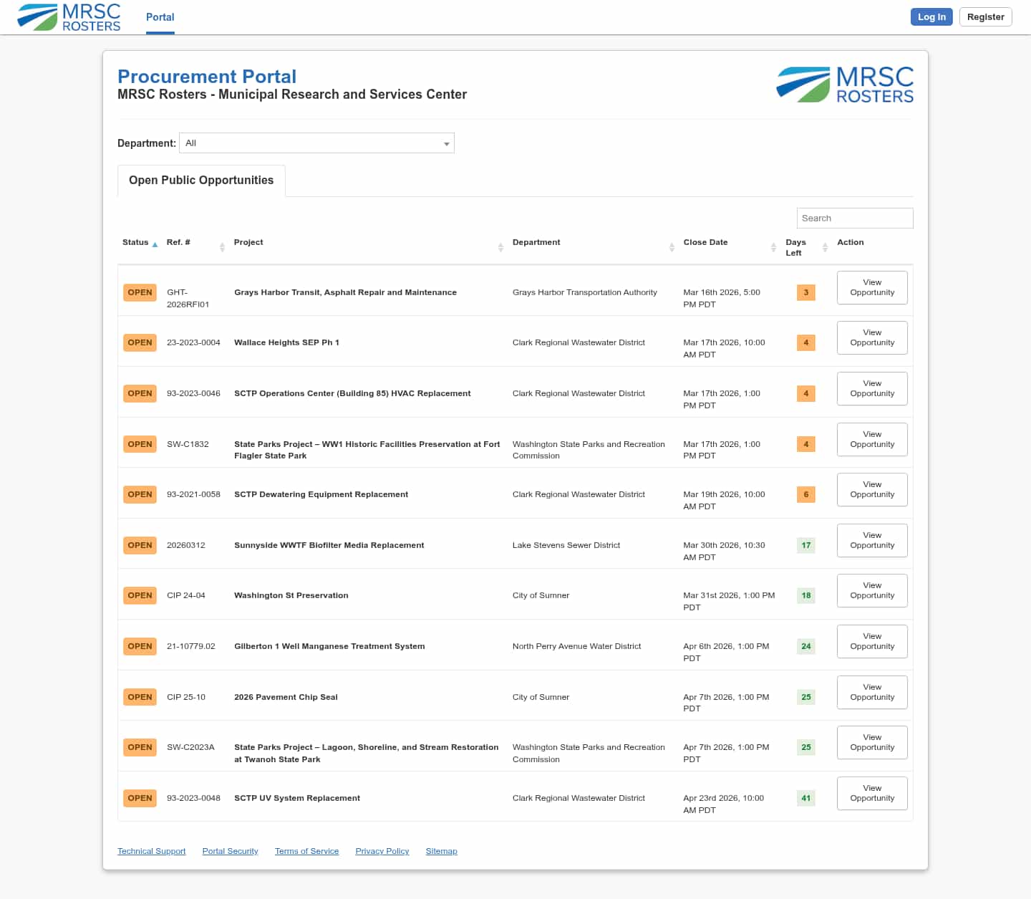View Opportunity for Washington St Preservation
Screen dimensions: 1031x899
click(872, 590)
